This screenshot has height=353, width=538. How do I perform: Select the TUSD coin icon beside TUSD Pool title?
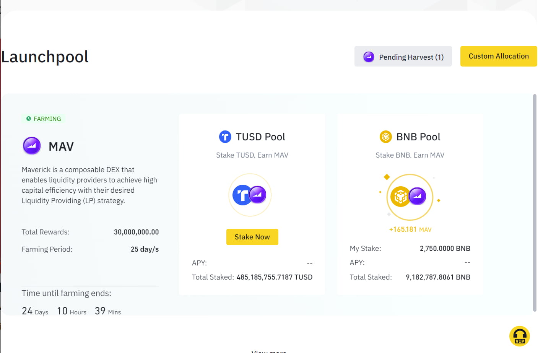point(225,137)
